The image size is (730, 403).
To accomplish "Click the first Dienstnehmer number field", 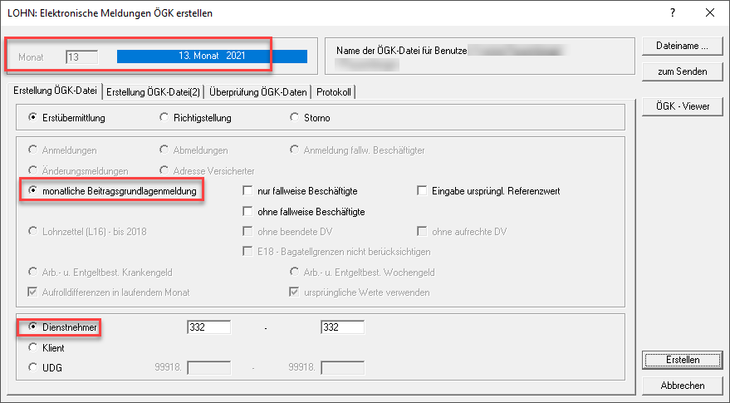I will click(x=208, y=328).
